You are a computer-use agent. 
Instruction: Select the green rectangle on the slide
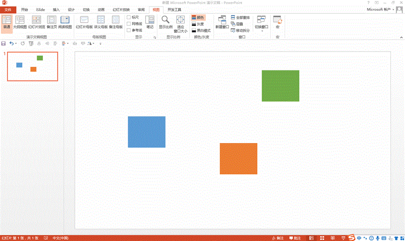click(280, 86)
